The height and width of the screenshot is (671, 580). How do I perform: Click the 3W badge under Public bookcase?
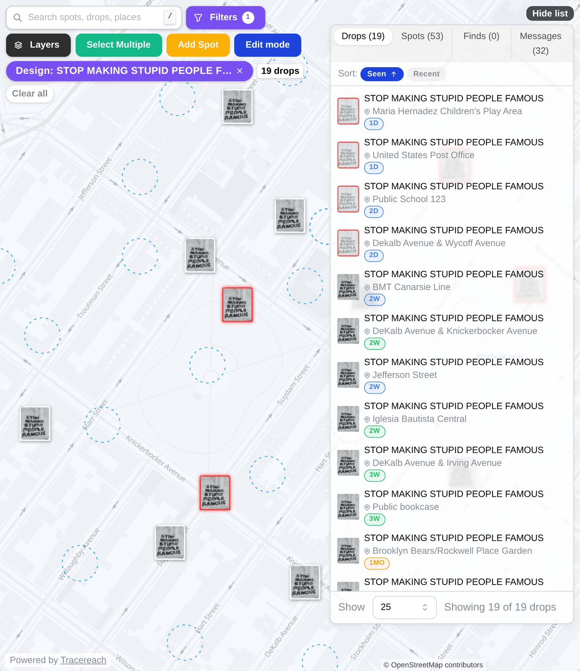click(374, 519)
